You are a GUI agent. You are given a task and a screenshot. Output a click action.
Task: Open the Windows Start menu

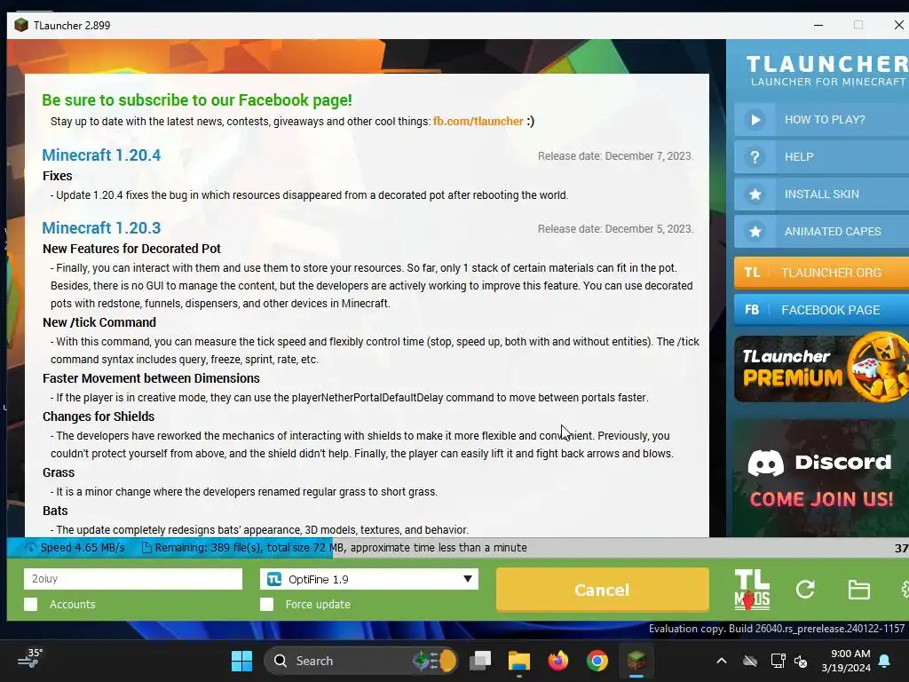(241, 661)
